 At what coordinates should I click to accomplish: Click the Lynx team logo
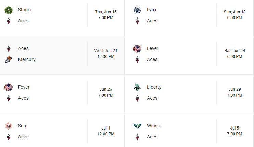click(137, 10)
